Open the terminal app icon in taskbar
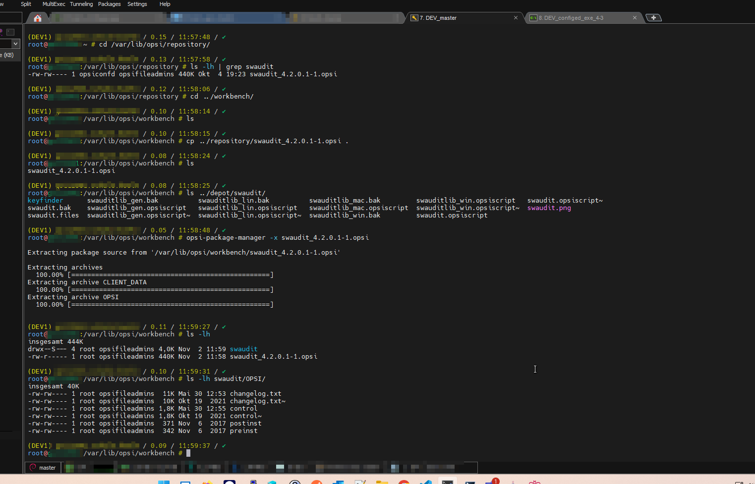The height and width of the screenshot is (484, 755). [x=448, y=482]
